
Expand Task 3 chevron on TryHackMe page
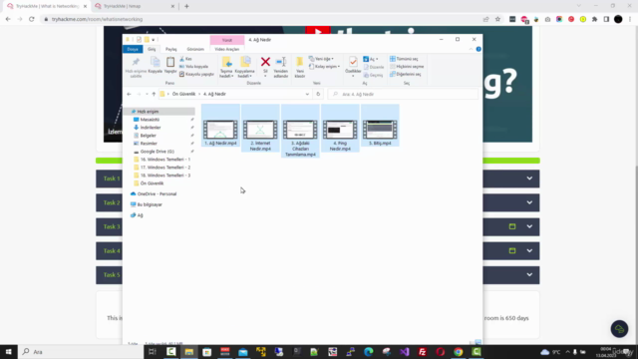pyautogui.click(x=529, y=226)
